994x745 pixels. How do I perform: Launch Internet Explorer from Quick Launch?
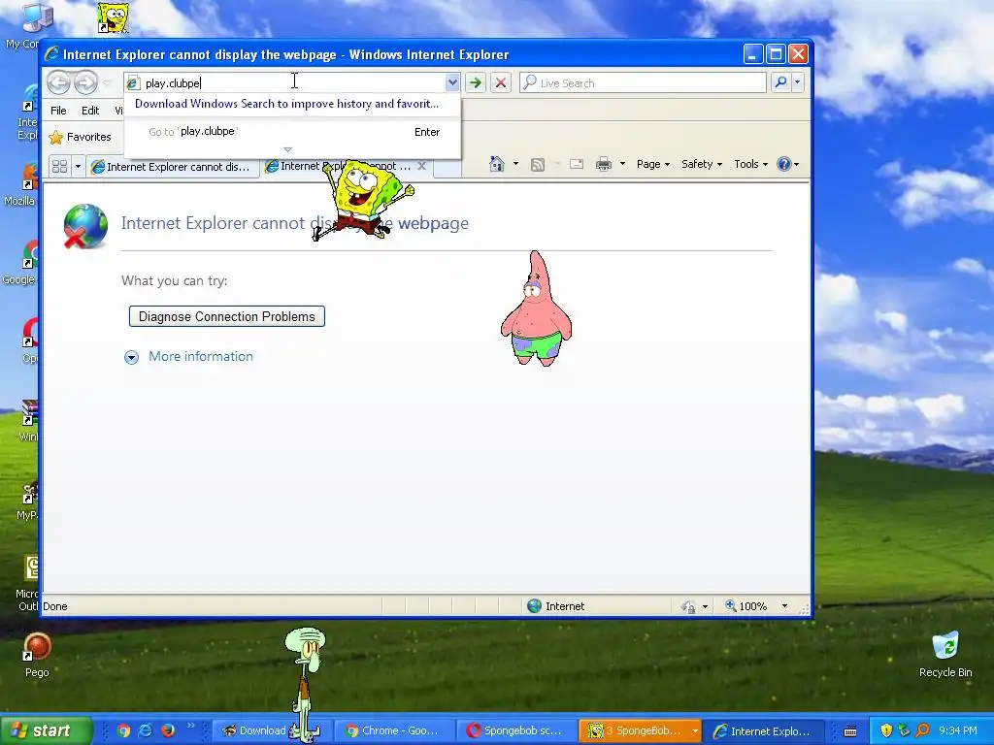[146, 730]
